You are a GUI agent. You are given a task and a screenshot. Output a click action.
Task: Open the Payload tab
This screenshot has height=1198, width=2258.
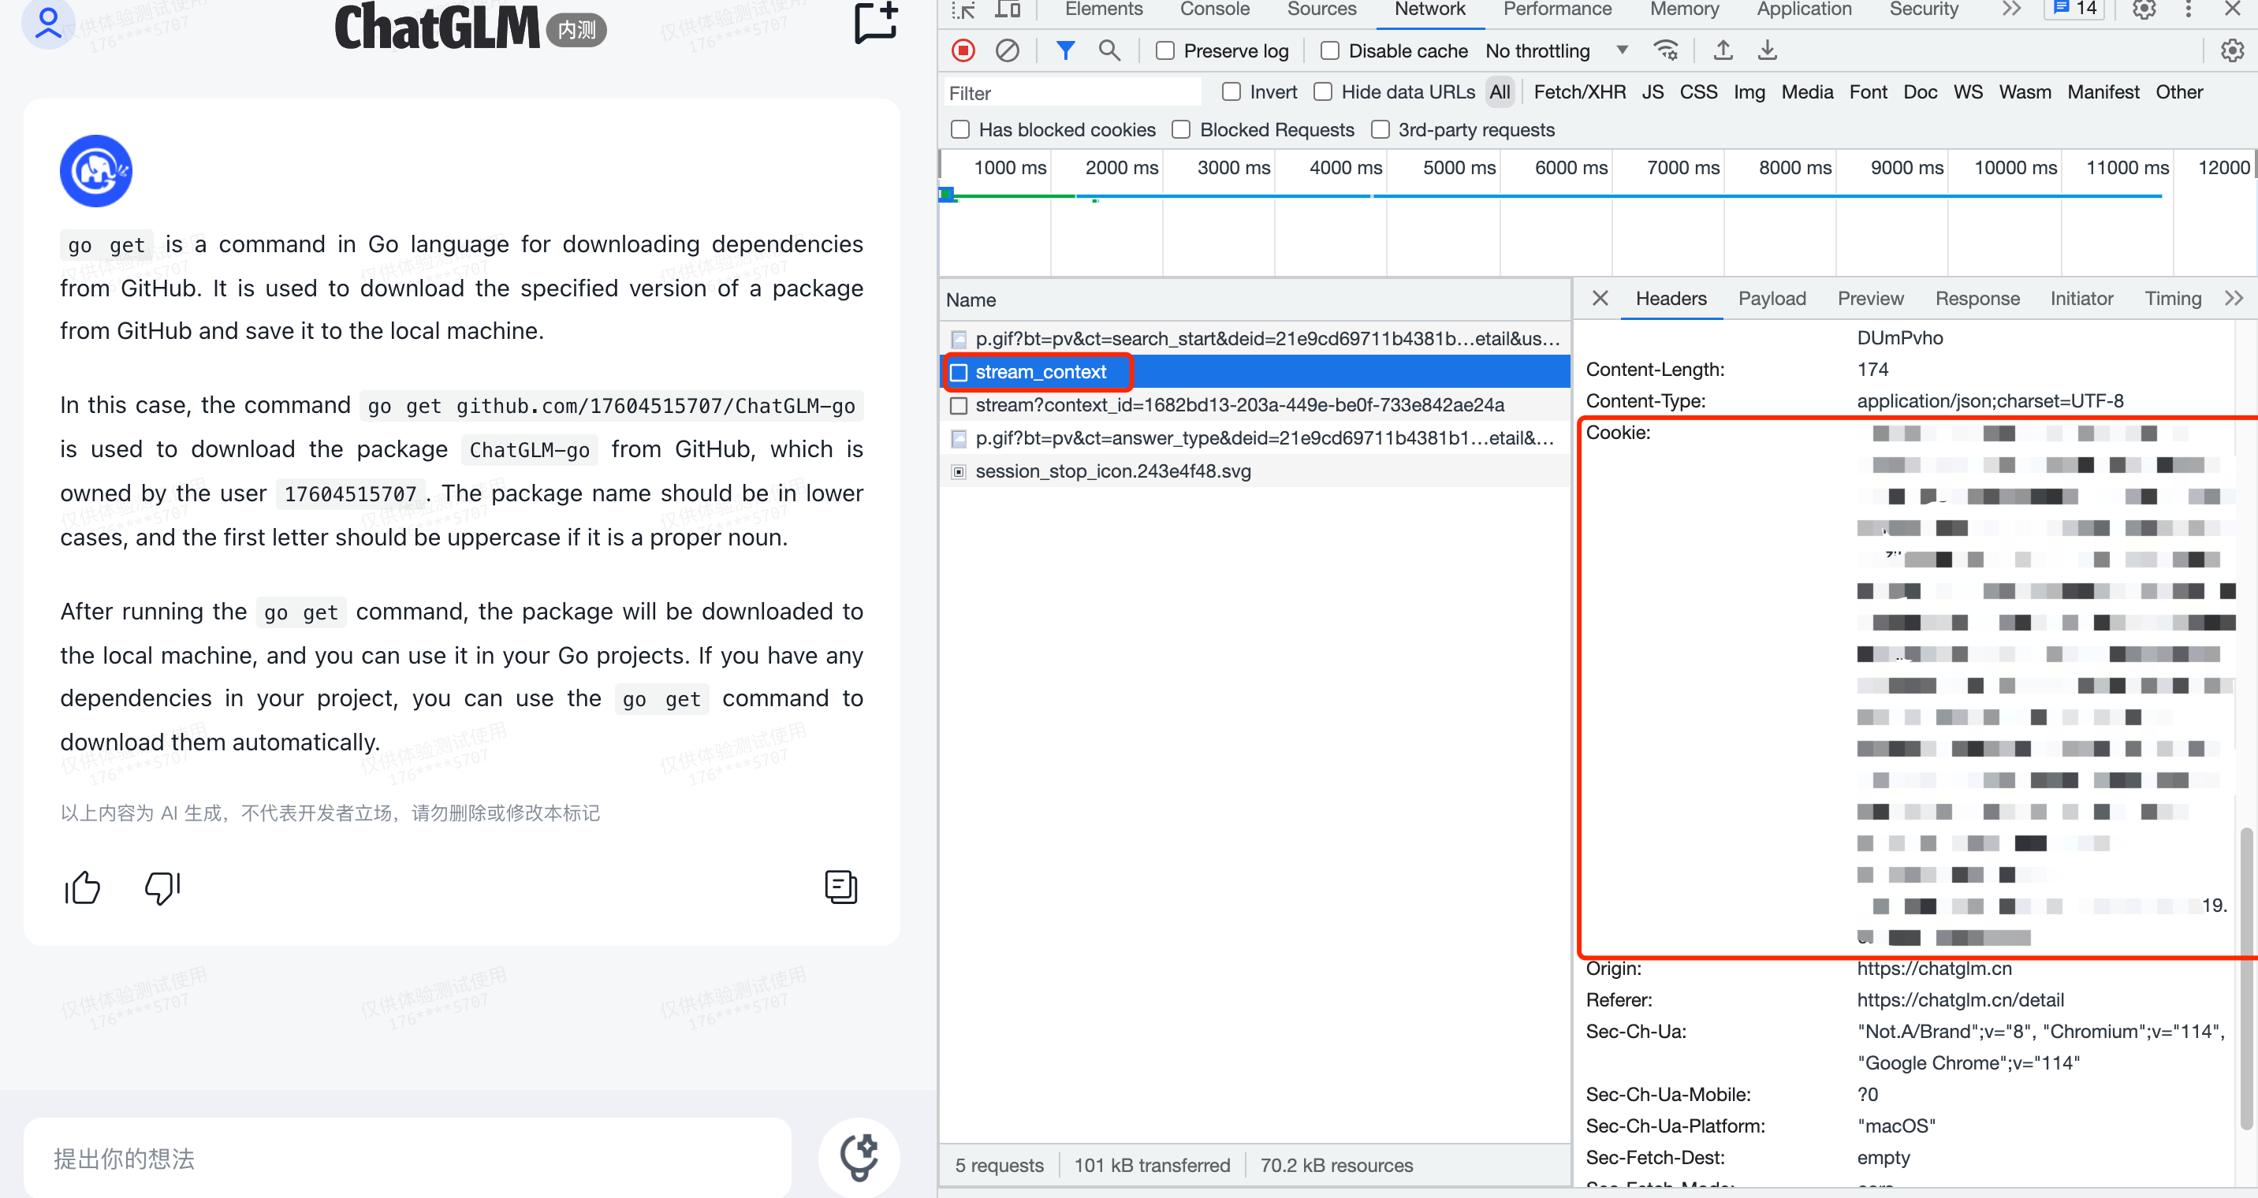click(x=1772, y=299)
